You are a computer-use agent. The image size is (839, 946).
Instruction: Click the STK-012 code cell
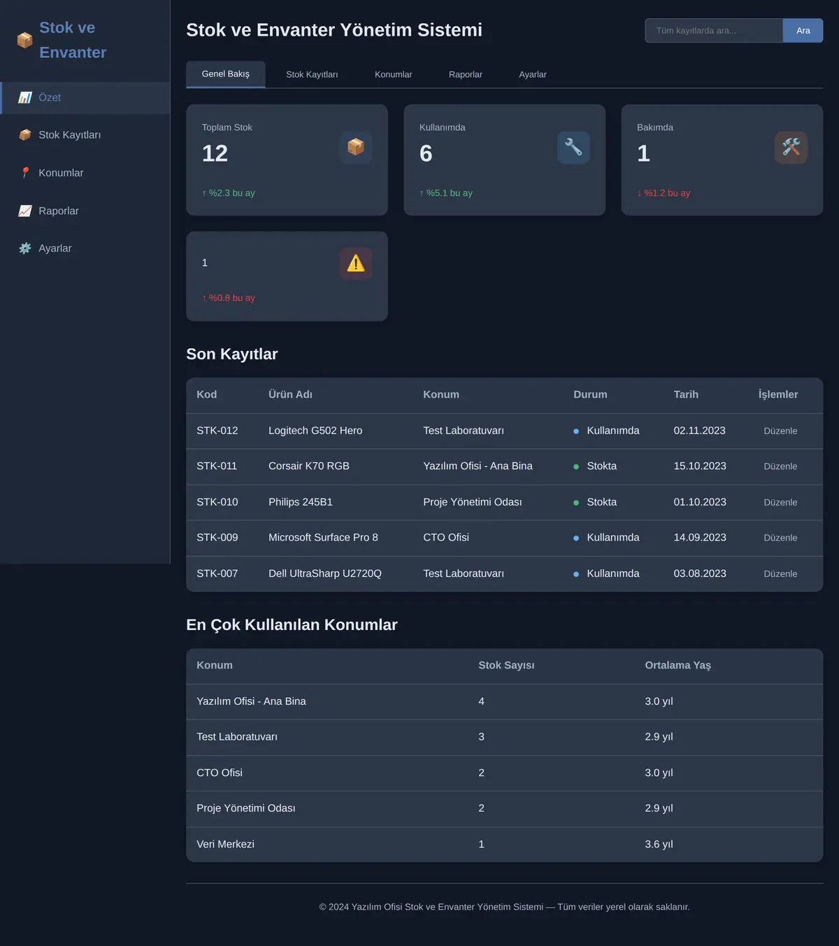point(217,431)
